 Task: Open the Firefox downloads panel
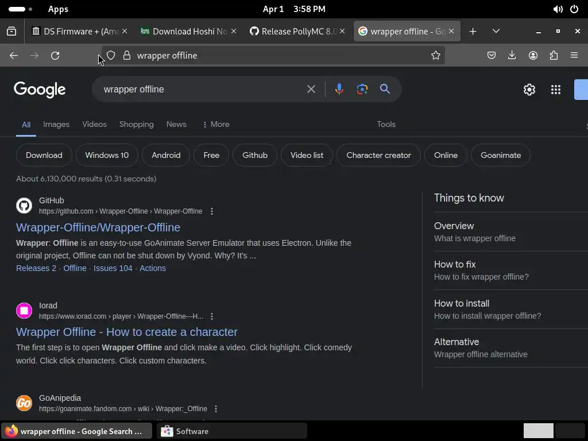pos(512,56)
